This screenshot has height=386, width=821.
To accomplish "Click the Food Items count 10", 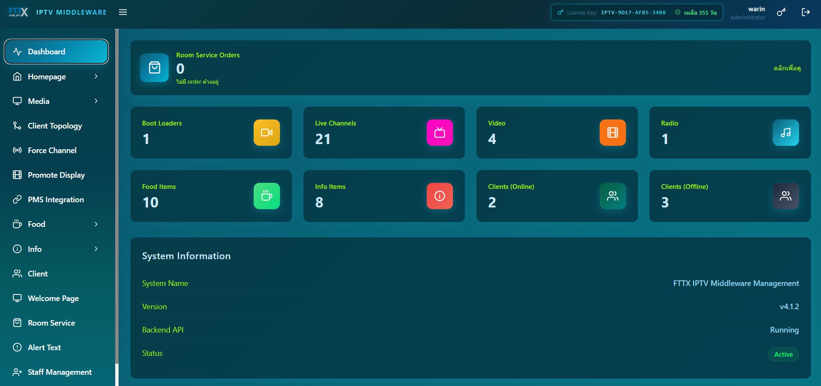I will [151, 202].
